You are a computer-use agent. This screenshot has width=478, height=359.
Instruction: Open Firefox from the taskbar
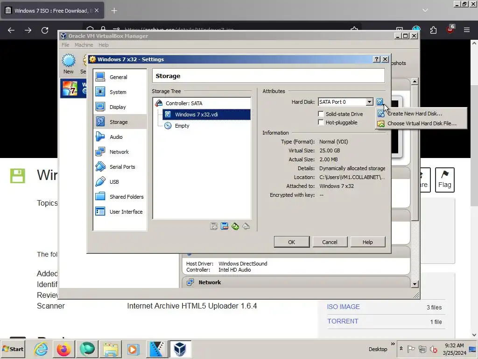(x=63, y=349)
